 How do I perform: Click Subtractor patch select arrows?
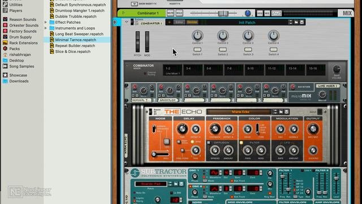[170, 184]
